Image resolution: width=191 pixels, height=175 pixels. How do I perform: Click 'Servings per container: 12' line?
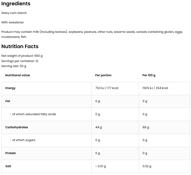(20, 61)
